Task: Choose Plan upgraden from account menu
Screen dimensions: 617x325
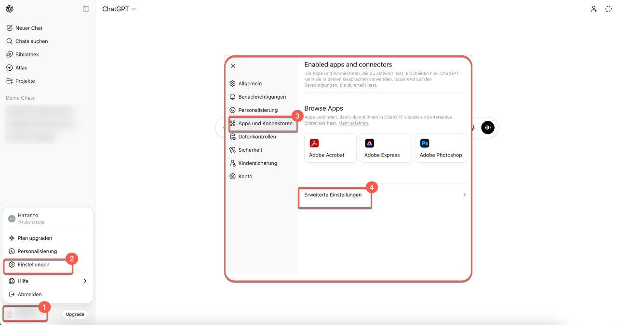Action: [x=48, y=238]
